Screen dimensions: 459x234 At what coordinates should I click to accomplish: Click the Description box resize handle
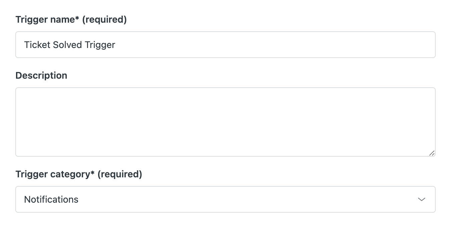coord(432,153)
